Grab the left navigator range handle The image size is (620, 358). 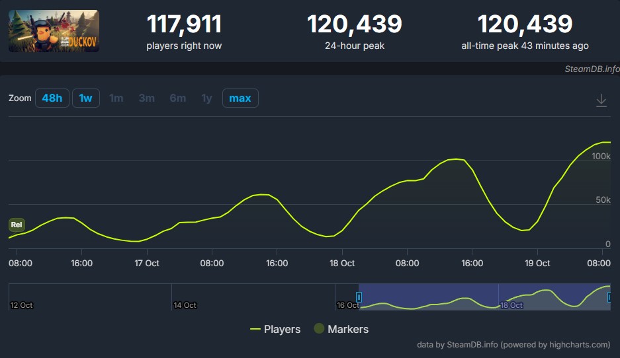[359, 297]
